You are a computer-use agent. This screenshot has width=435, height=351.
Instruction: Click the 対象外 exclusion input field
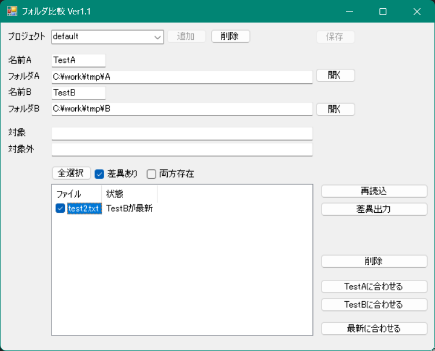[x=182, y=150]
